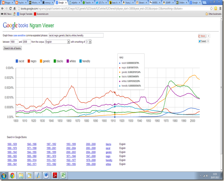Open the browser home page icon
224x181 pixels.
tap(15, 8)
